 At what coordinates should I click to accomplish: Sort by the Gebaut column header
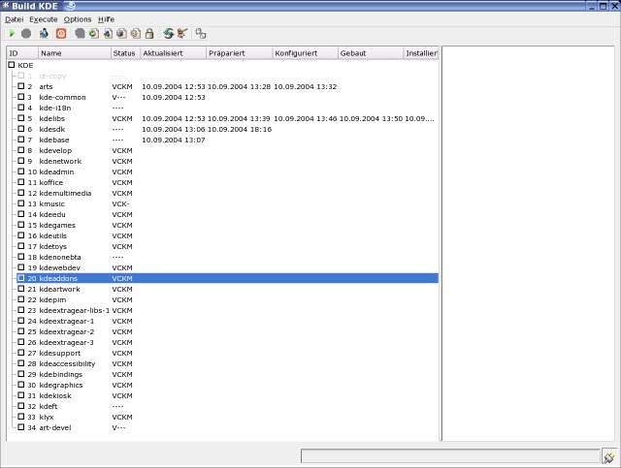tap(371, 53)
